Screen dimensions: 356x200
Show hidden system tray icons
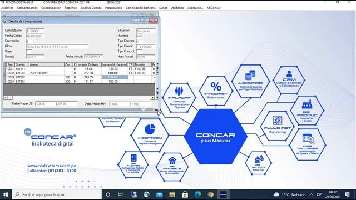click(x=311, y=194)
